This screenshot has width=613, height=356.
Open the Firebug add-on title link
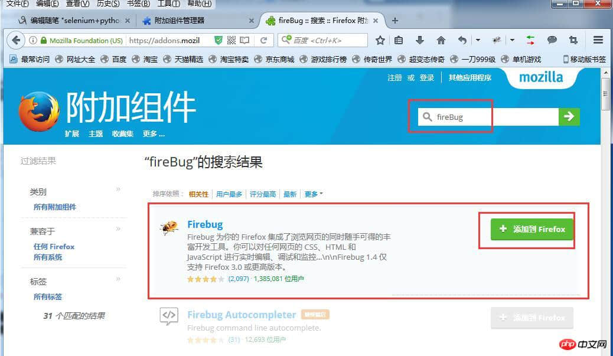coord(205,224)
